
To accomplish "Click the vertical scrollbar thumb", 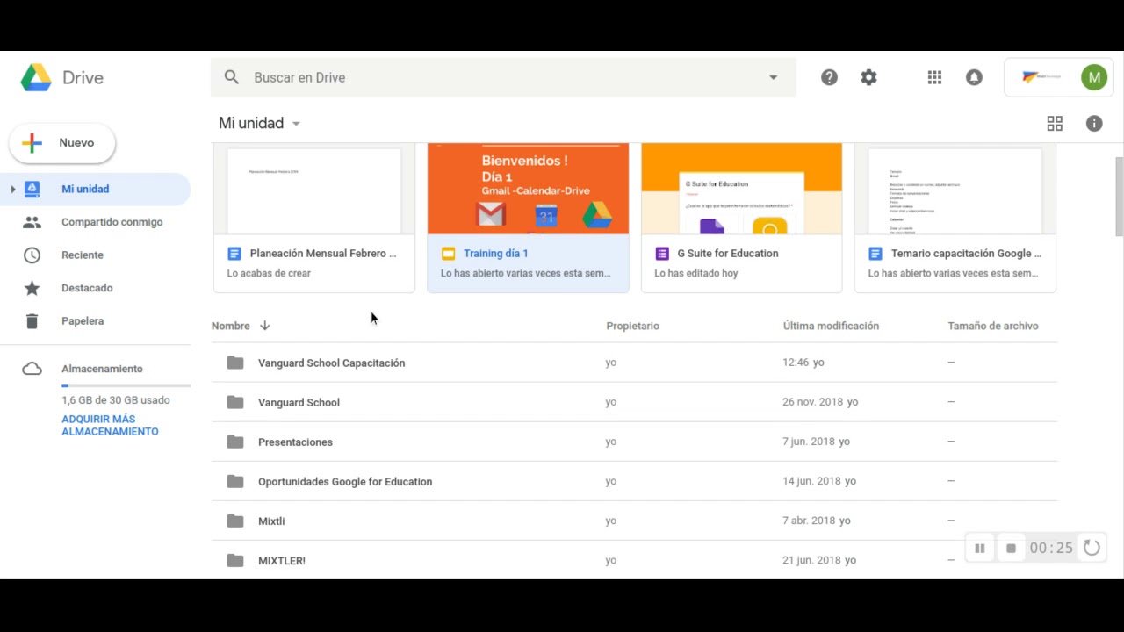I will [x=1119, y=197].
